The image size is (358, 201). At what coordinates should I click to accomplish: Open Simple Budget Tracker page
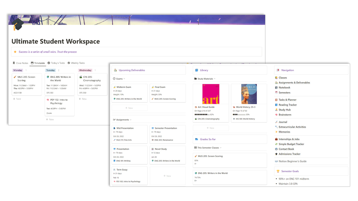tap(291, 144)
